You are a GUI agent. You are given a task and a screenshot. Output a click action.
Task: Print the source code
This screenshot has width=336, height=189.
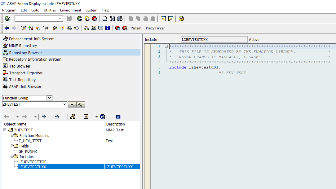tap(105, 18)
